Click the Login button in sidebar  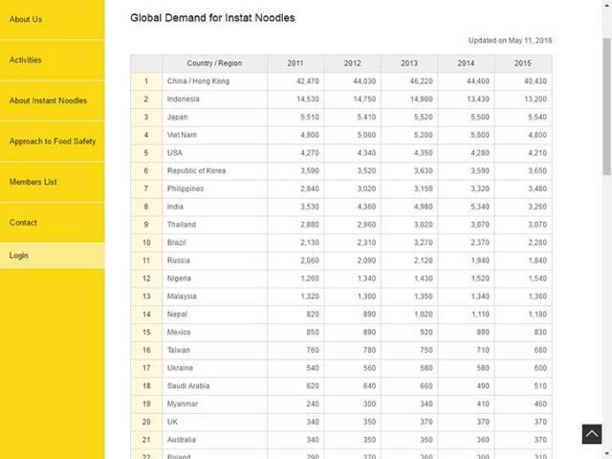(x=53, y=255)
